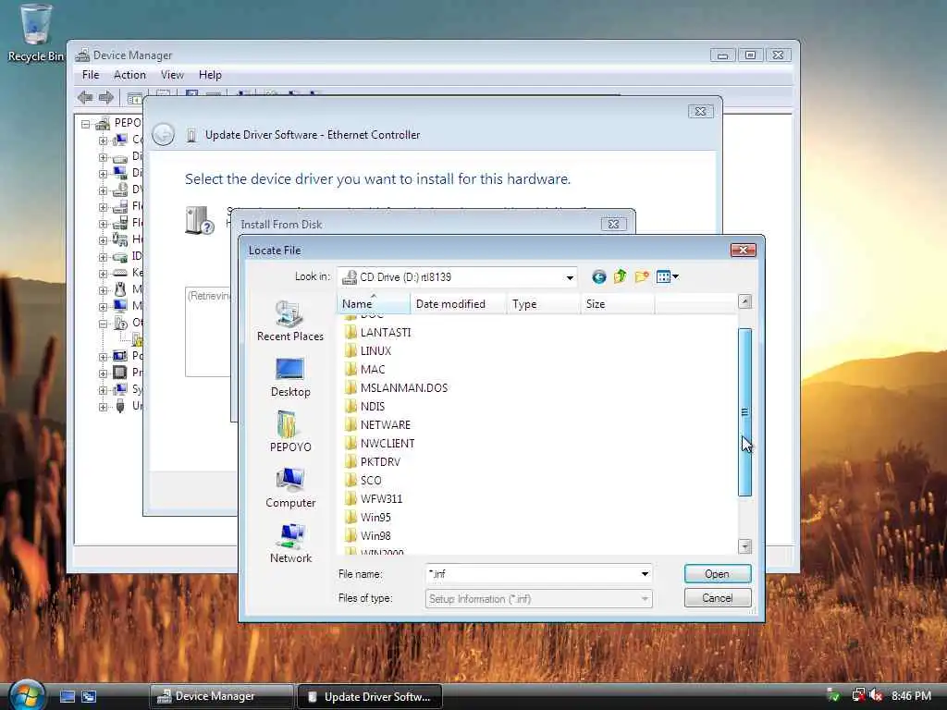This screenshot has width=947, height=710.
Task: Select the NETWARE folder
Action: coord(377,425)
